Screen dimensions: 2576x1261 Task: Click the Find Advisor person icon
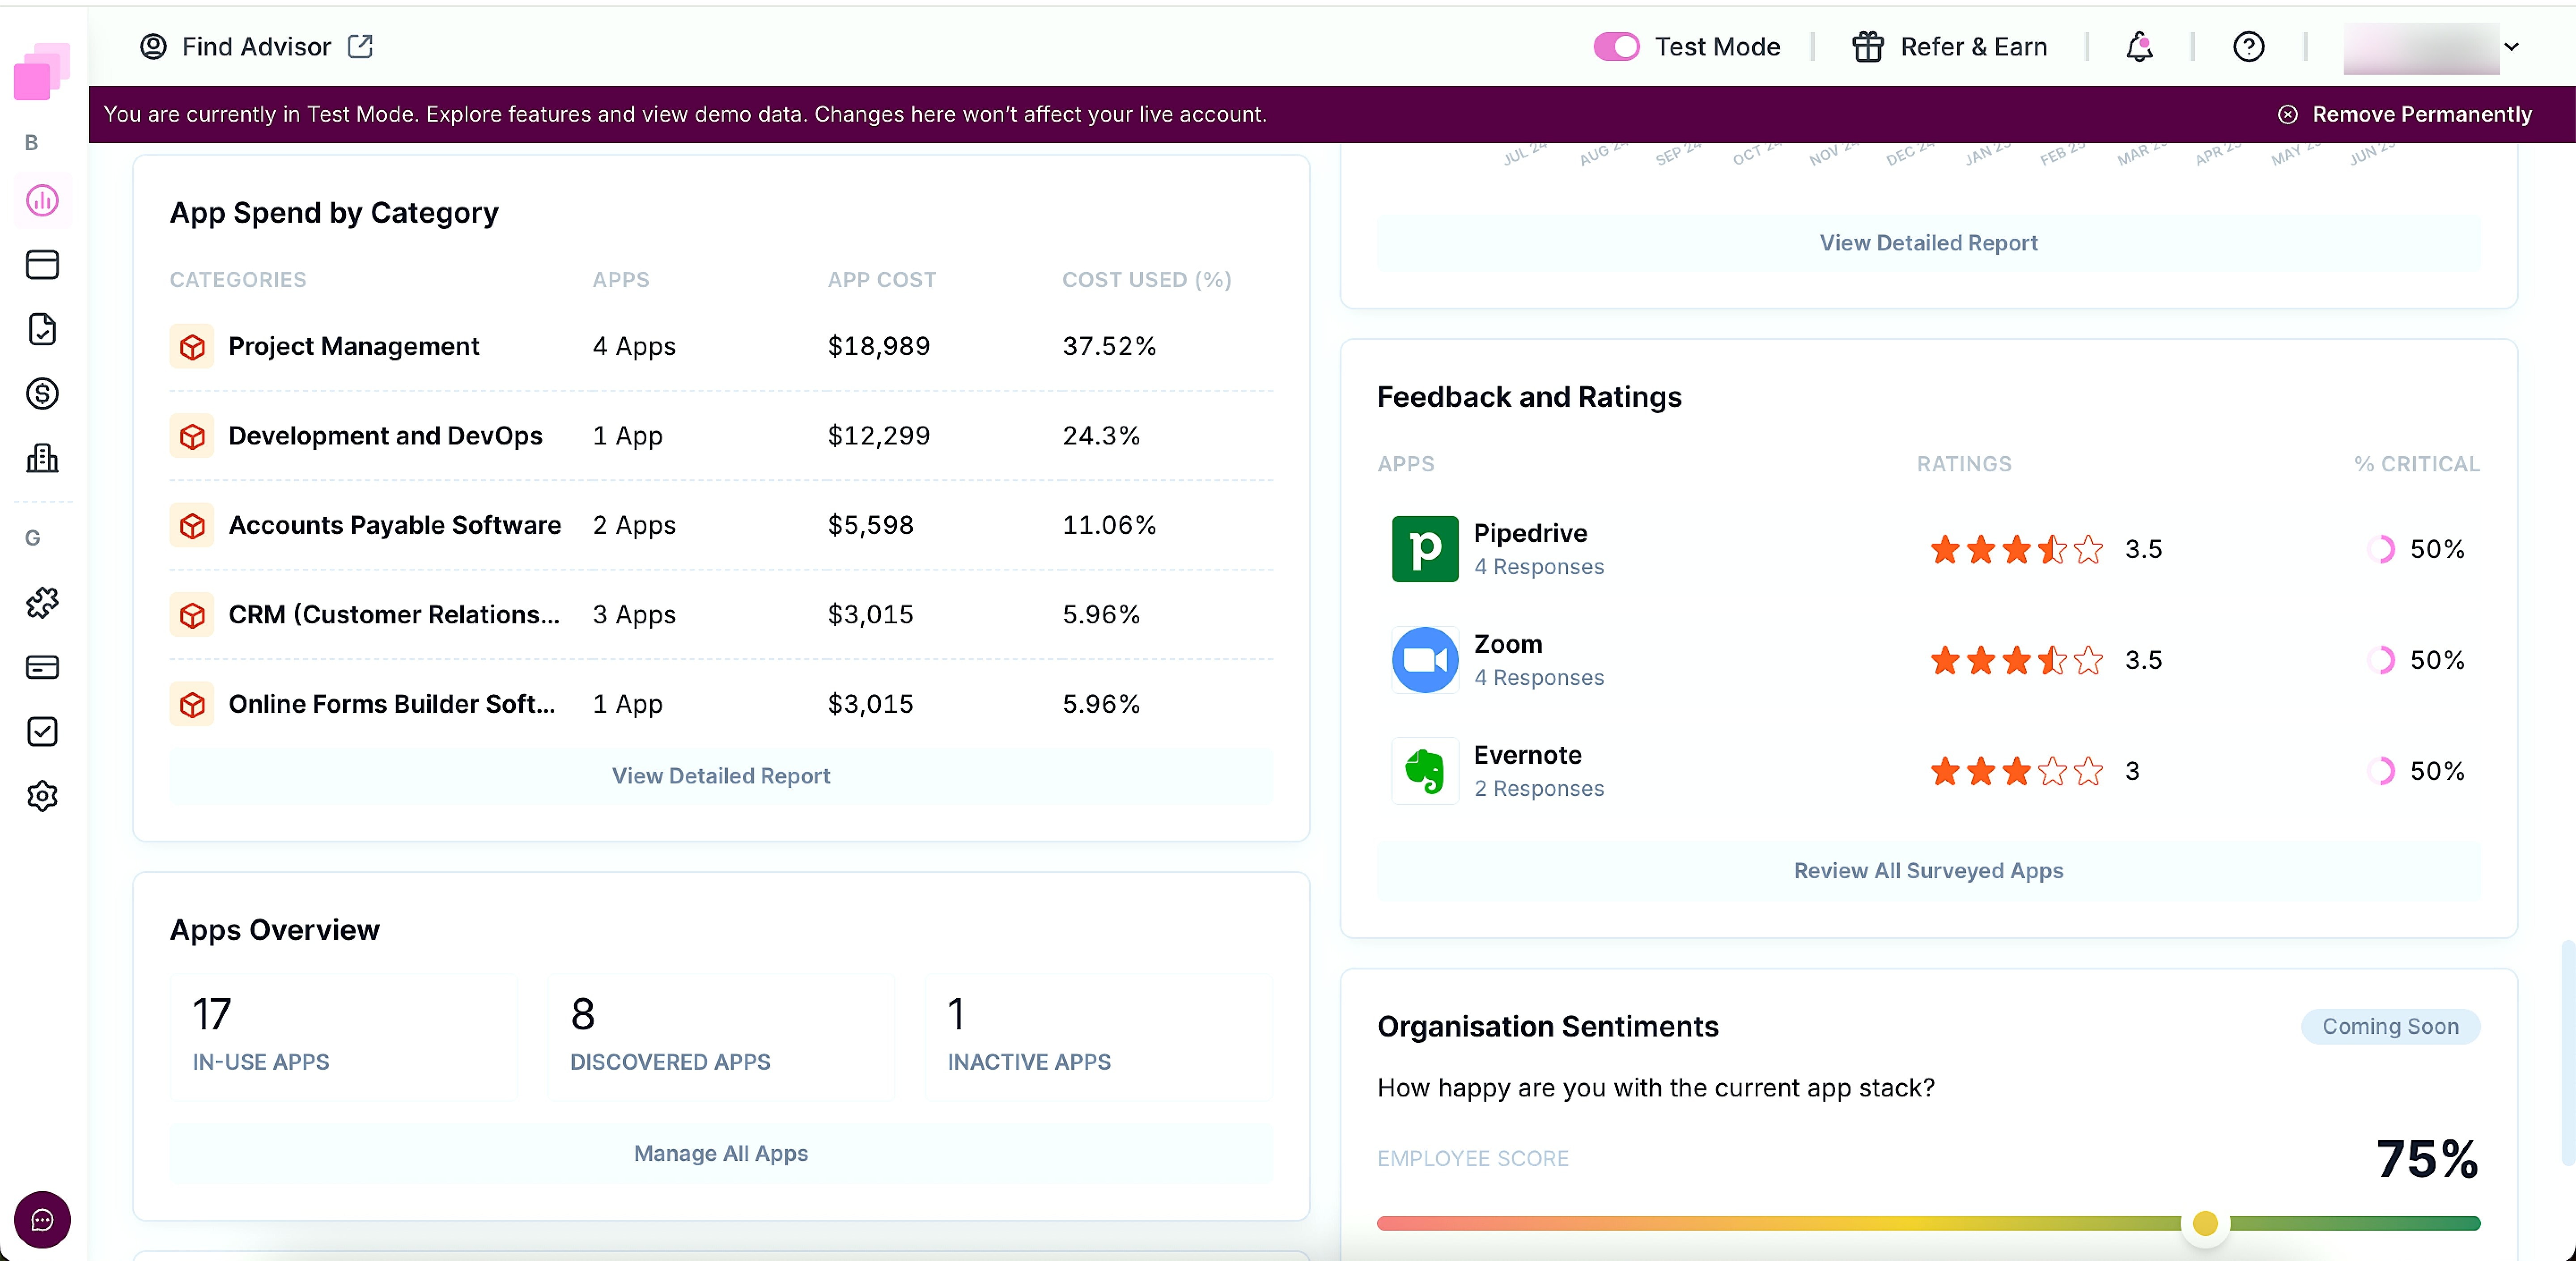(153, 47)
